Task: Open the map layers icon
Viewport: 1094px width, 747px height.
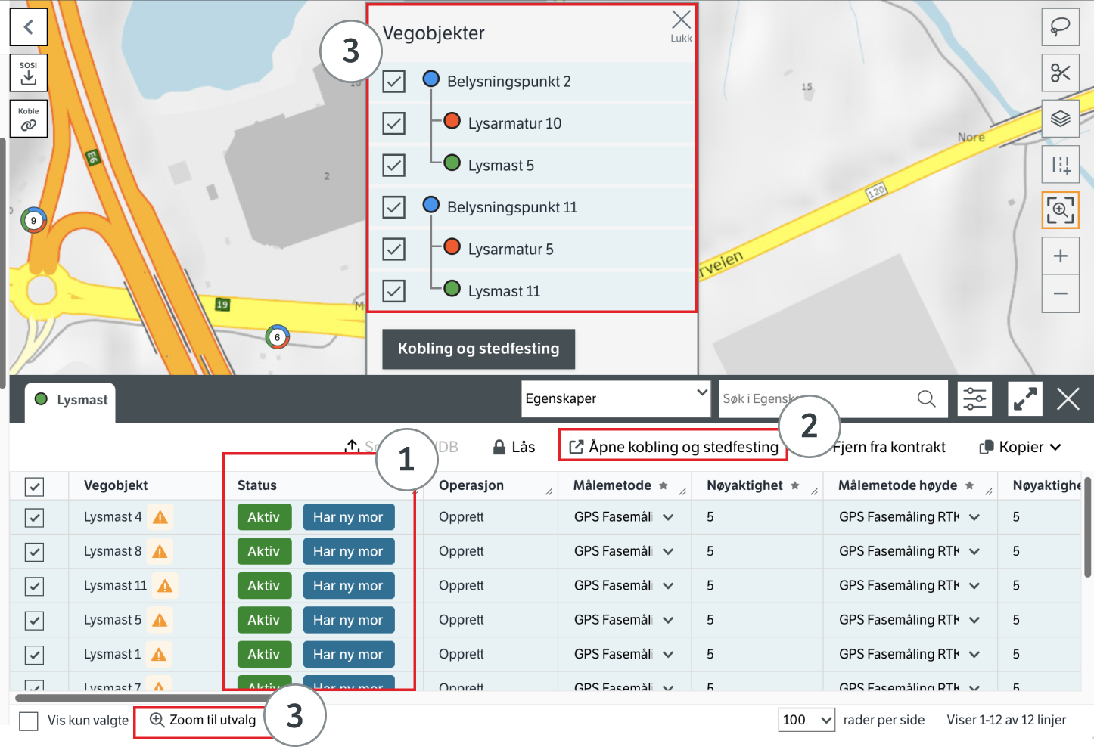Action: coord(1060,119)
